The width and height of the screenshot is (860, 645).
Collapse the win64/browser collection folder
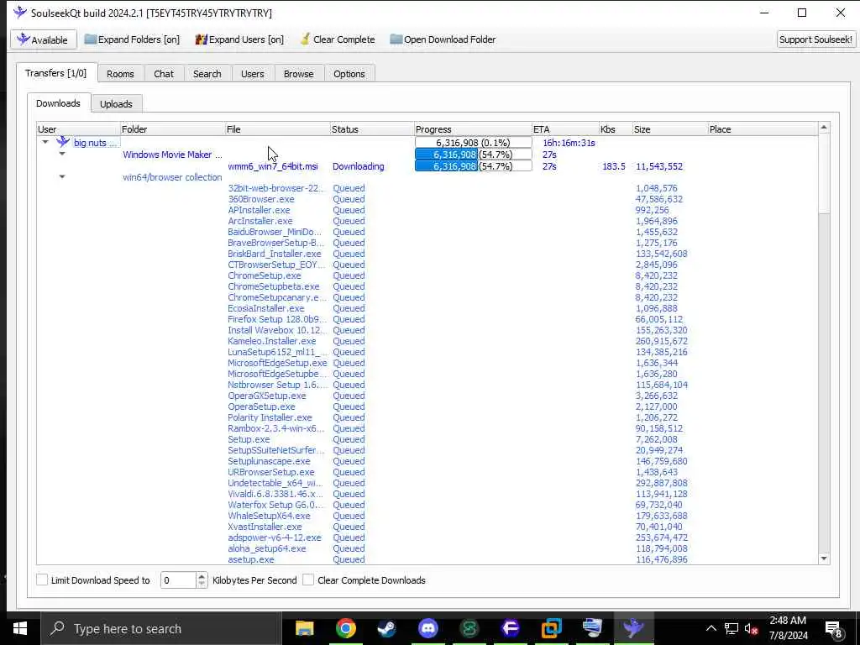coord(62,176)
